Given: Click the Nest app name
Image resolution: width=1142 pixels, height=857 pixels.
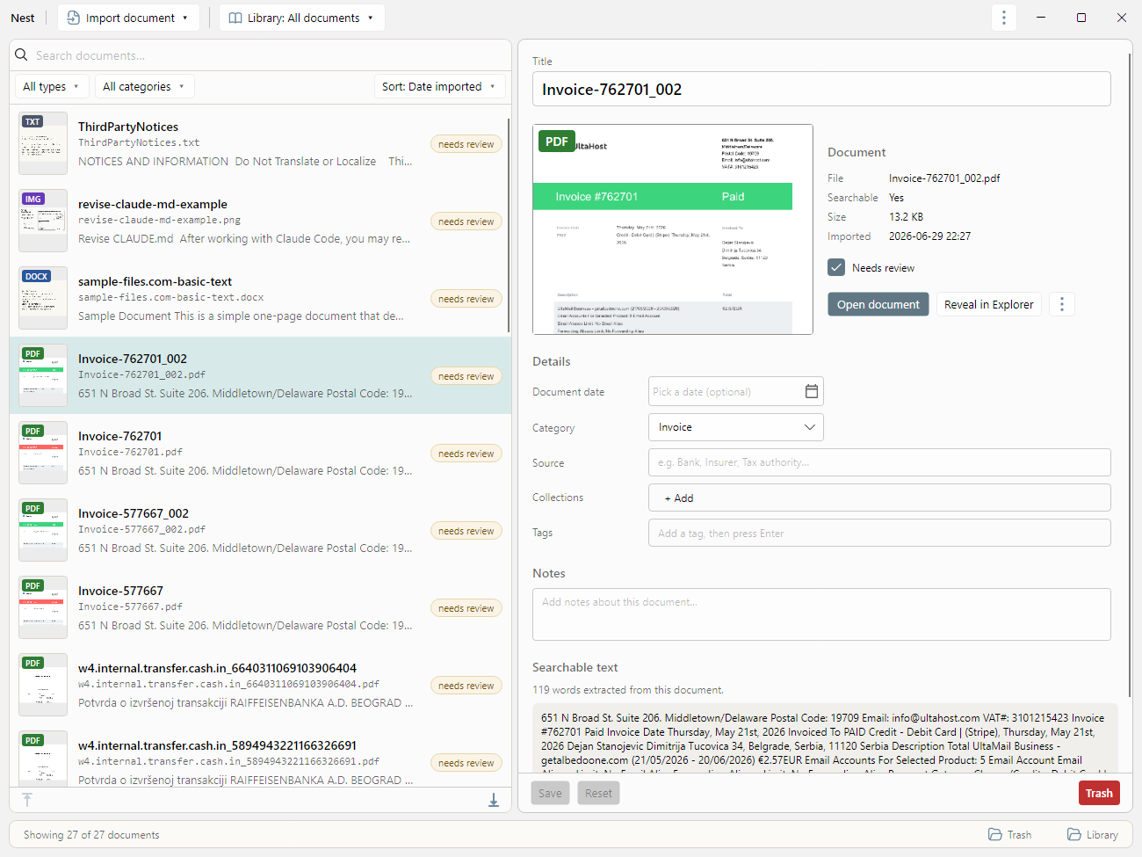Looking at the screenshot, I should tap(23, 18).
